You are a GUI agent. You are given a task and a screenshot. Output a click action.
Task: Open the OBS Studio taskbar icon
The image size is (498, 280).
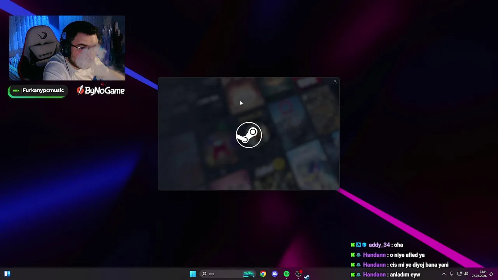pyautogui.click(x=298, y=274)
